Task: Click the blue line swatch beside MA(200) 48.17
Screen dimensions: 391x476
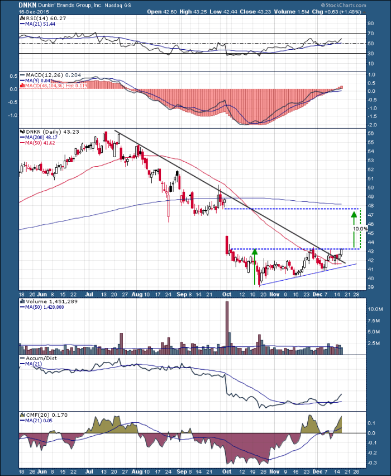Action: 22,138
